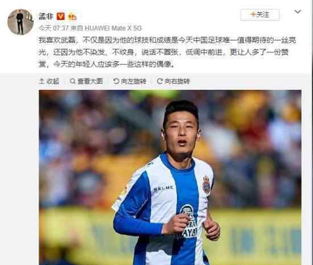Click the membership crown badge icon
313x265 pixels.
pyautogui.click(x=72, y=16)
